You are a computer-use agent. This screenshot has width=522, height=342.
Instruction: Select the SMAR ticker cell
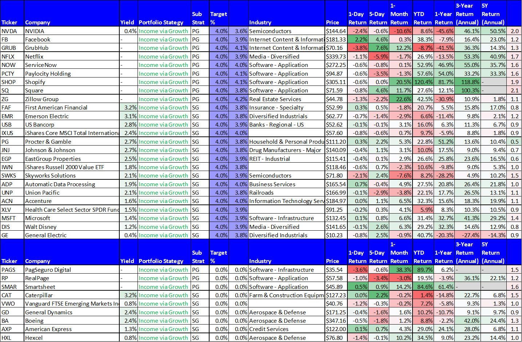point(12,287)
